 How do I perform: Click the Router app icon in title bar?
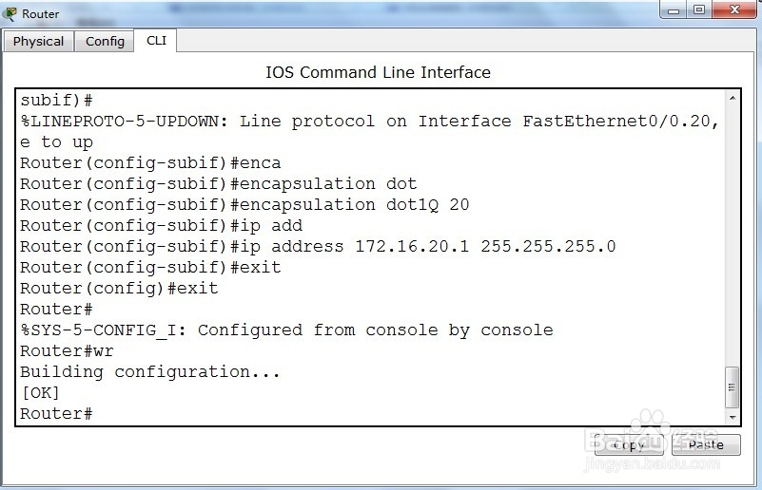10,13
